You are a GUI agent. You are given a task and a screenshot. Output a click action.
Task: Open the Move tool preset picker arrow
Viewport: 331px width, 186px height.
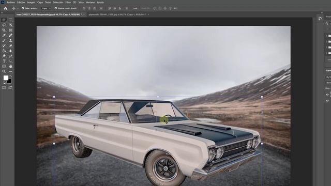pos(18,8)
